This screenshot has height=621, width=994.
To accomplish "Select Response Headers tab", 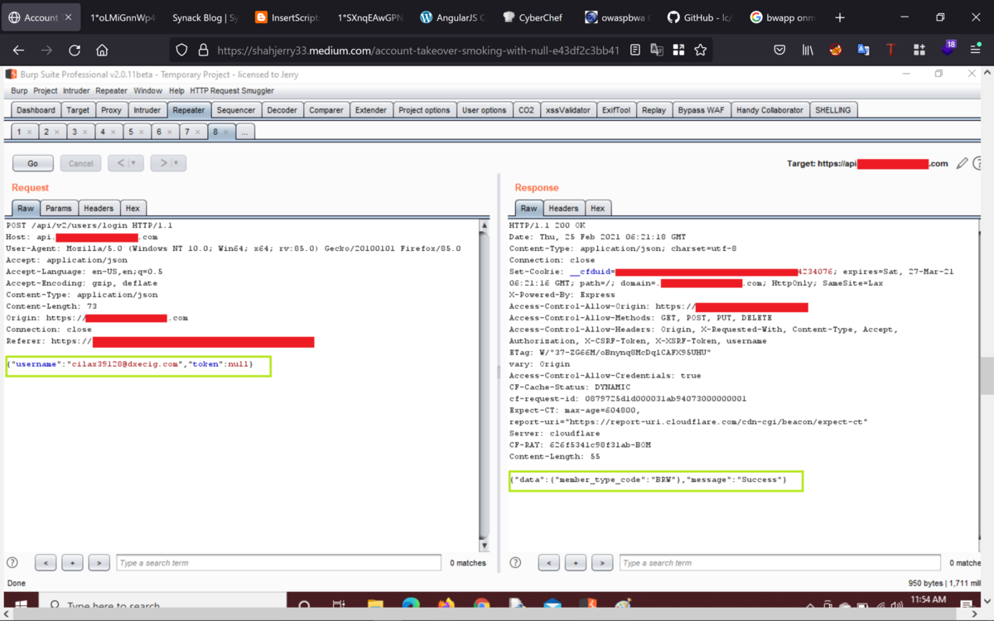I will point(563,209).
